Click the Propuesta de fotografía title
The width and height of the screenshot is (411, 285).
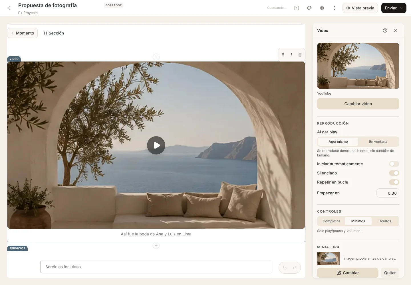47,5
